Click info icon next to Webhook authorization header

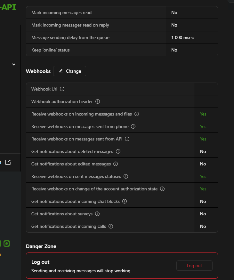98,101
